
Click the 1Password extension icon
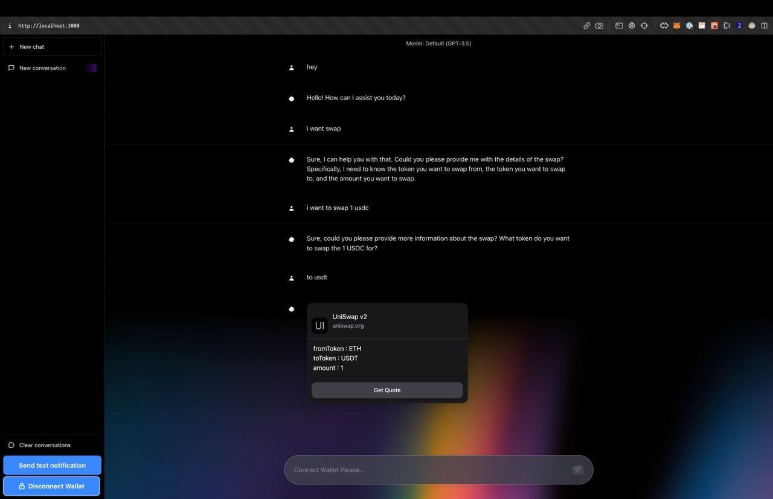pos(689,26)
